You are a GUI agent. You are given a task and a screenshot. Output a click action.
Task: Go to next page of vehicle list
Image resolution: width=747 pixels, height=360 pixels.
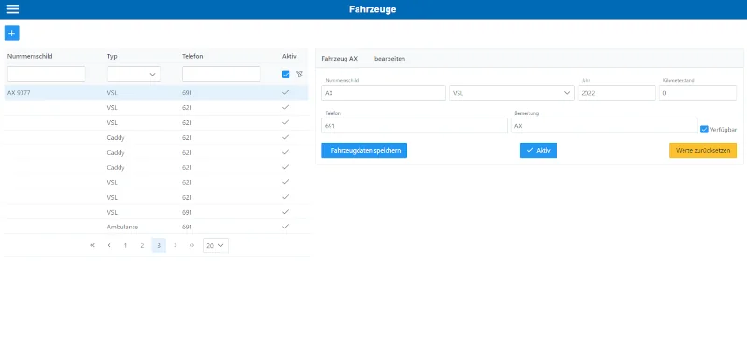[176, 245]
